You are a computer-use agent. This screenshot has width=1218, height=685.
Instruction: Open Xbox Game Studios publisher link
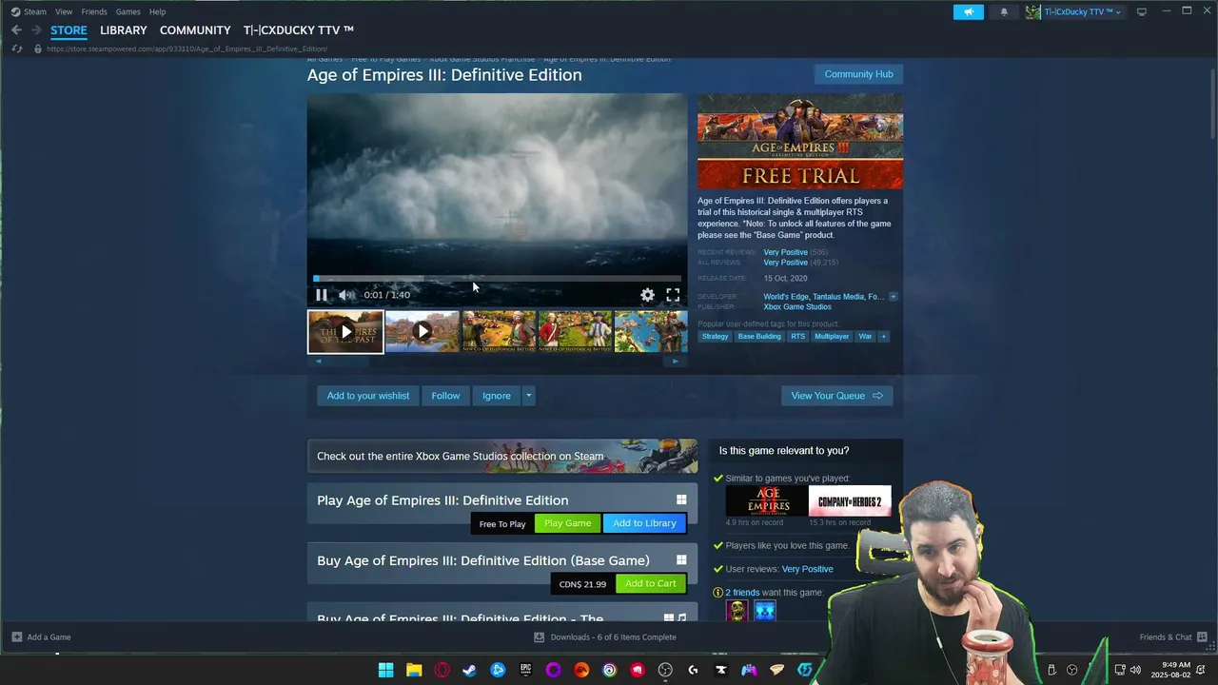[797, 307]
